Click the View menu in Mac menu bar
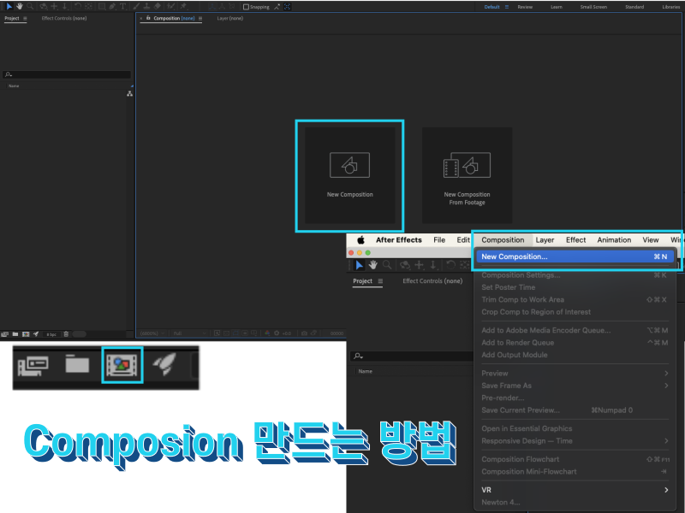685x513 pixels. click(x=651, y=240)
